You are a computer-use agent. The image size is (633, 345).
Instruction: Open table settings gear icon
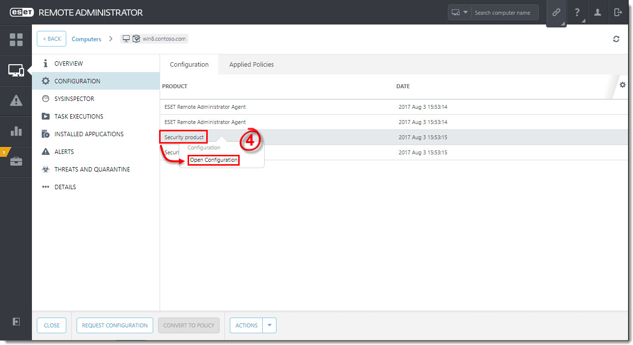tap(623, 85)
